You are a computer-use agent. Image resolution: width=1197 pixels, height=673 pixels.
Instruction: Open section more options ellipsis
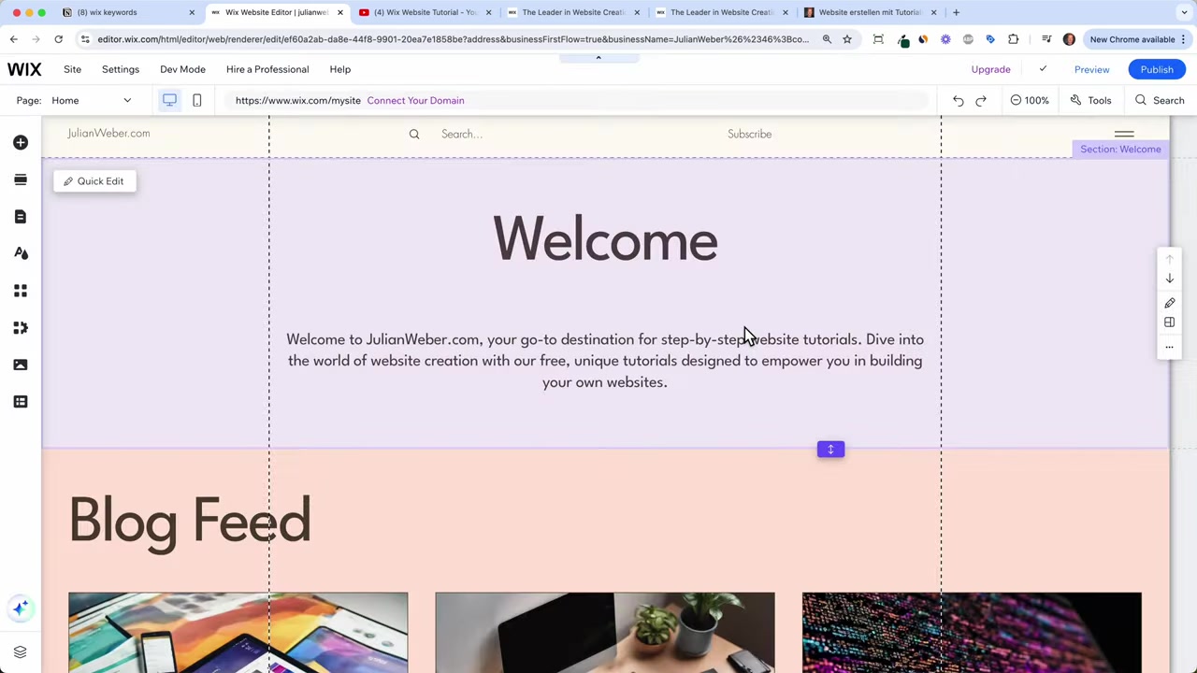click(x=1169, y=347)
